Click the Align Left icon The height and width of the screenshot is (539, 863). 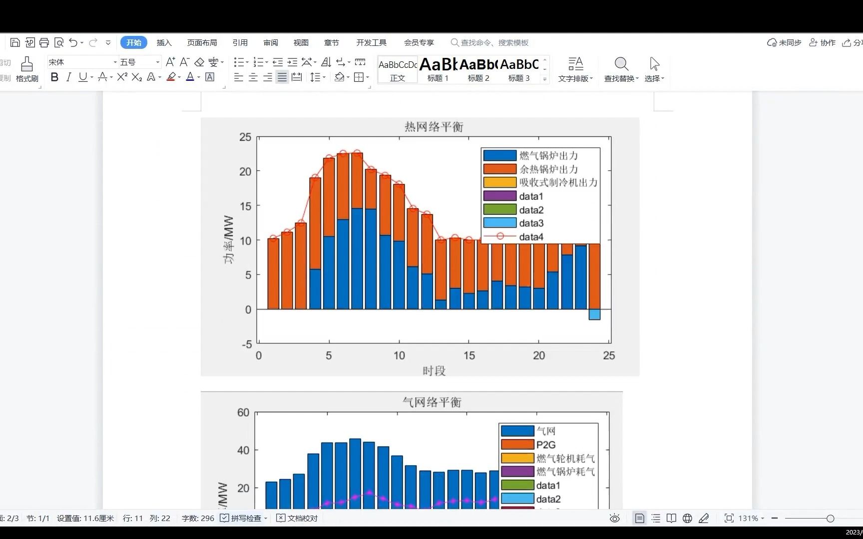coord(239,77)
